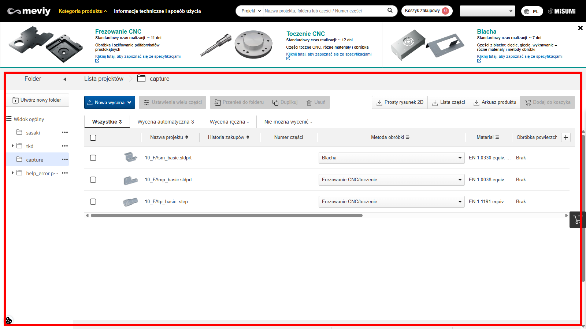
Task: Add a column with plus icon
Action: click(x=566, y=137)
